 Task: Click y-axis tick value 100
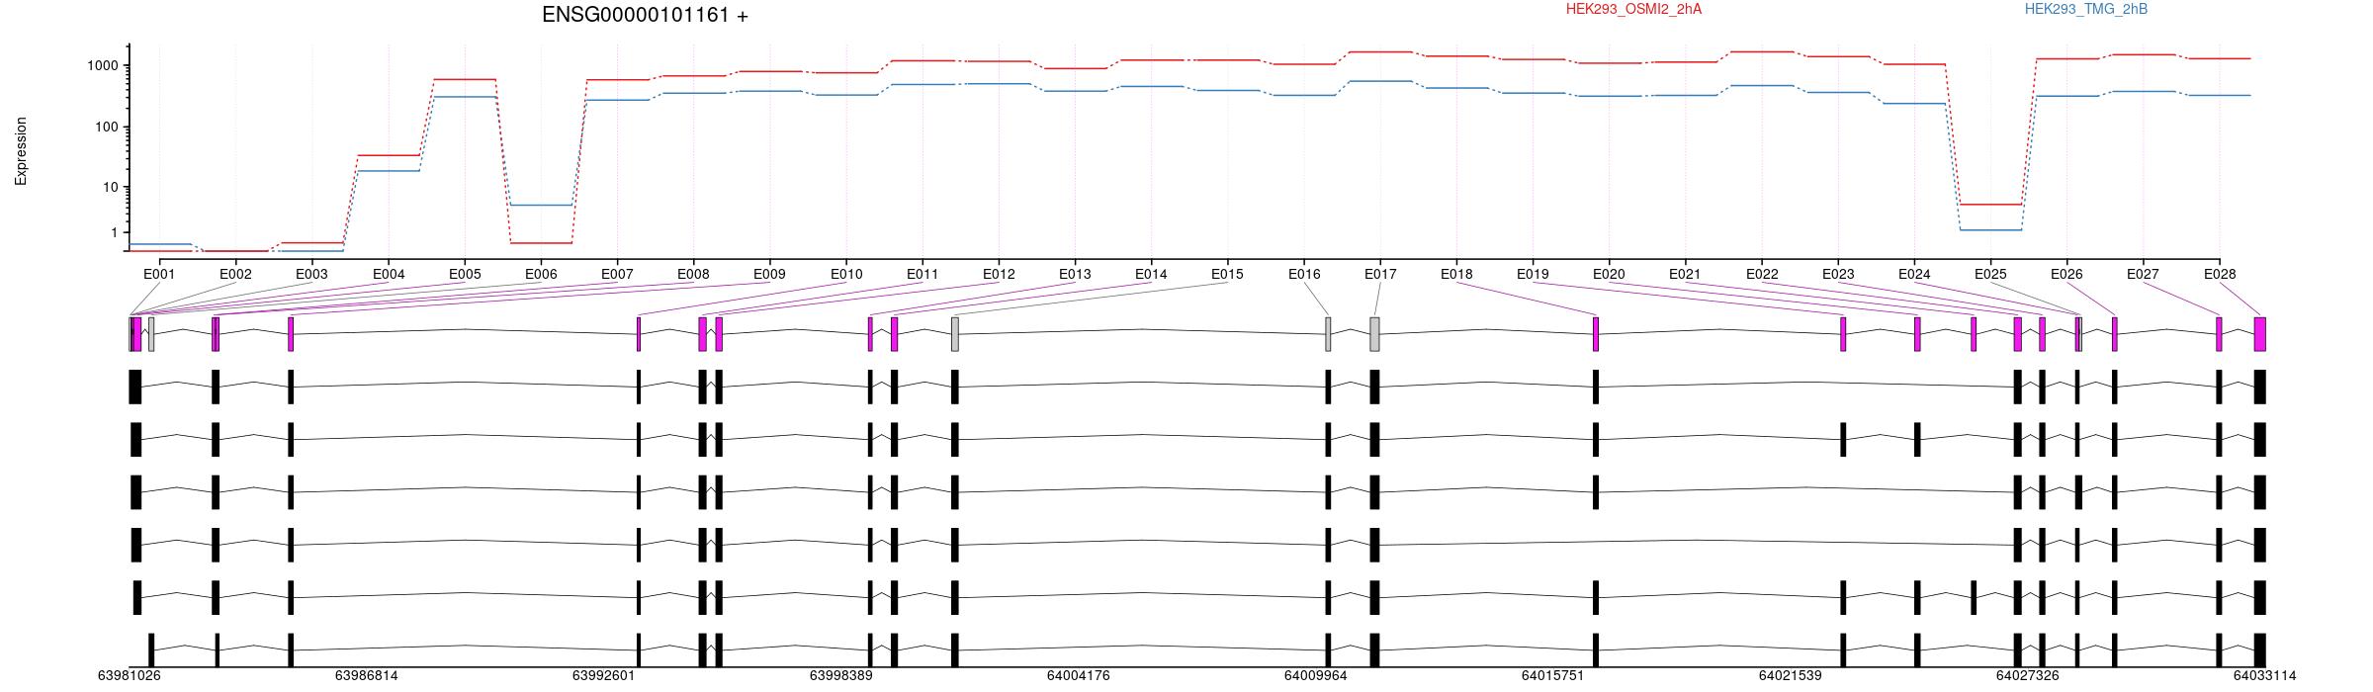(x=107, y=127)
